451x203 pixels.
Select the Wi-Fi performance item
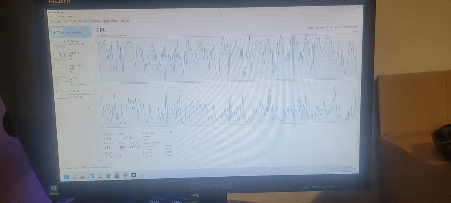point(74,81)
